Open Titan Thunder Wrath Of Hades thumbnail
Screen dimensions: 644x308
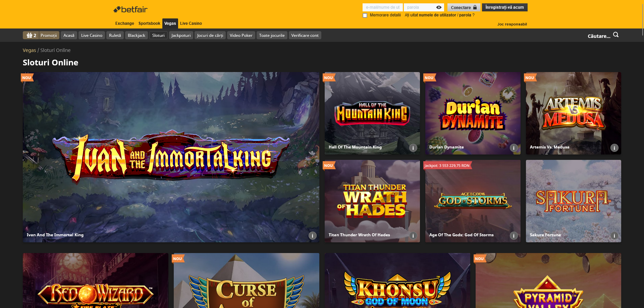(x=372, y=201)
